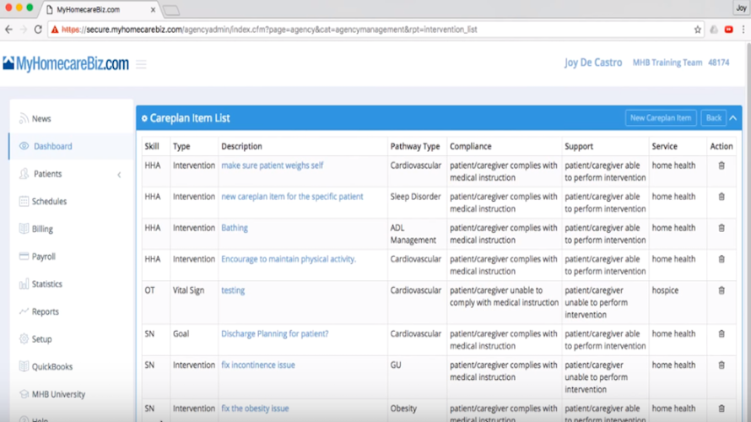Click trash icon for Bathing row
Screen dimensions: 751x422
pyautogui.click(x=721, y=228)
